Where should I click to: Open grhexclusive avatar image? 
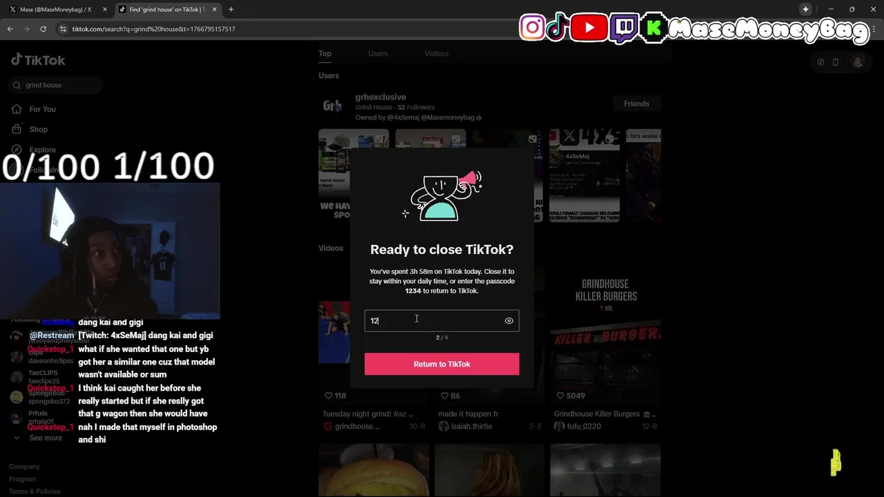pyautogui.click(x=332, y=106)
